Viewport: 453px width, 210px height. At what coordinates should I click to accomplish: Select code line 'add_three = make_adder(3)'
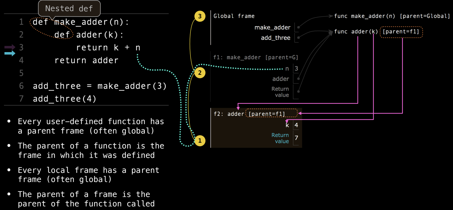(x=100, y=86)
